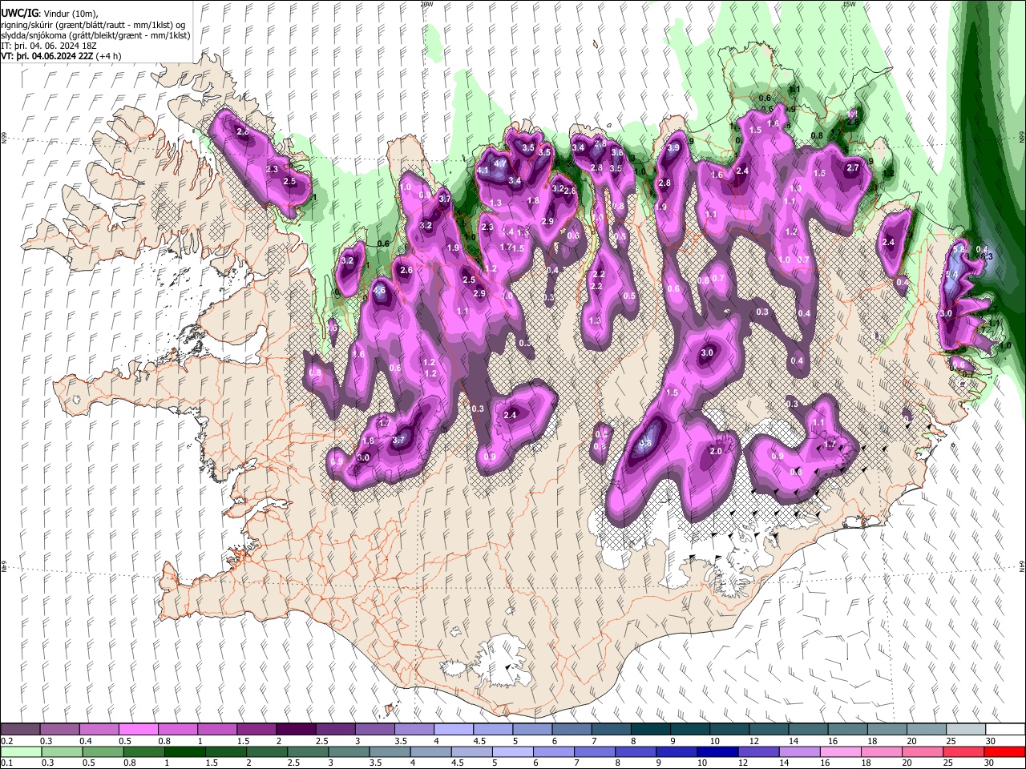The height and width of the screenshot is (769, 1026).
Task: Click the (+4 h) forecast offset text
Action: pos(108,56)
